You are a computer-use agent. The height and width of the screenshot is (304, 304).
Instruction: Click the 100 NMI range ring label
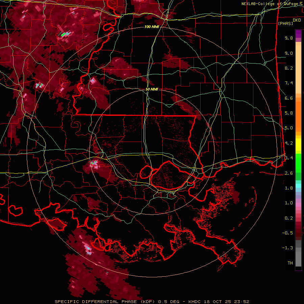point(152,27)
